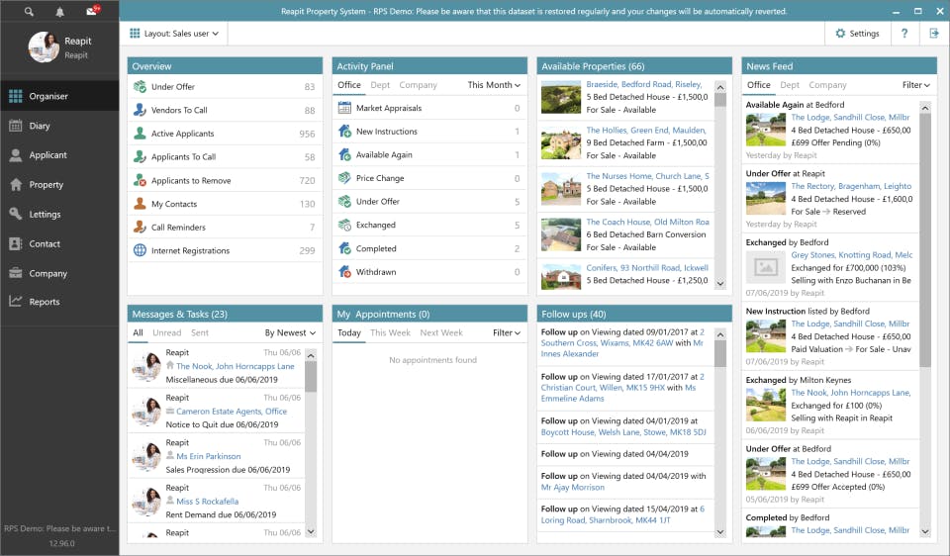Image resolution: width=950 pixels, height=556 pixels.
Task: Open the News Feed Filter dropdown
Action: coord(916,85)
